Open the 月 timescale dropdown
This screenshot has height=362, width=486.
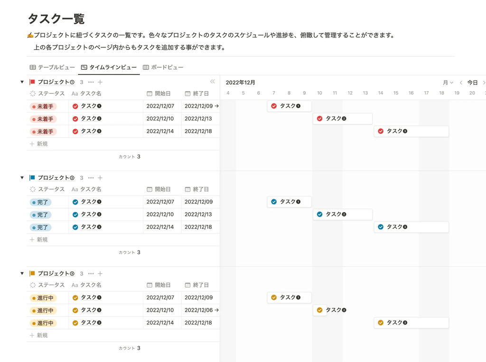tap(448, 83)
